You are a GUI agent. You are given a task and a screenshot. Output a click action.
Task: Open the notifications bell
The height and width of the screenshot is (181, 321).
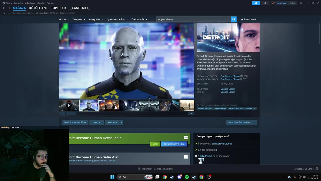point(265,3)
